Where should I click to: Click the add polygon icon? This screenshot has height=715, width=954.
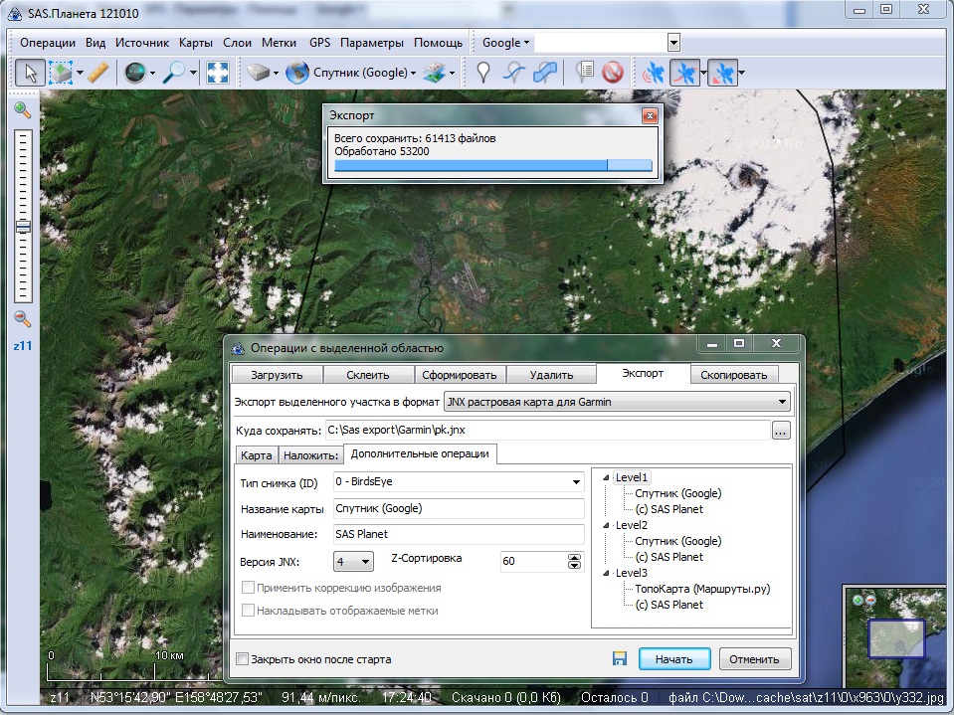coord(545,73)
